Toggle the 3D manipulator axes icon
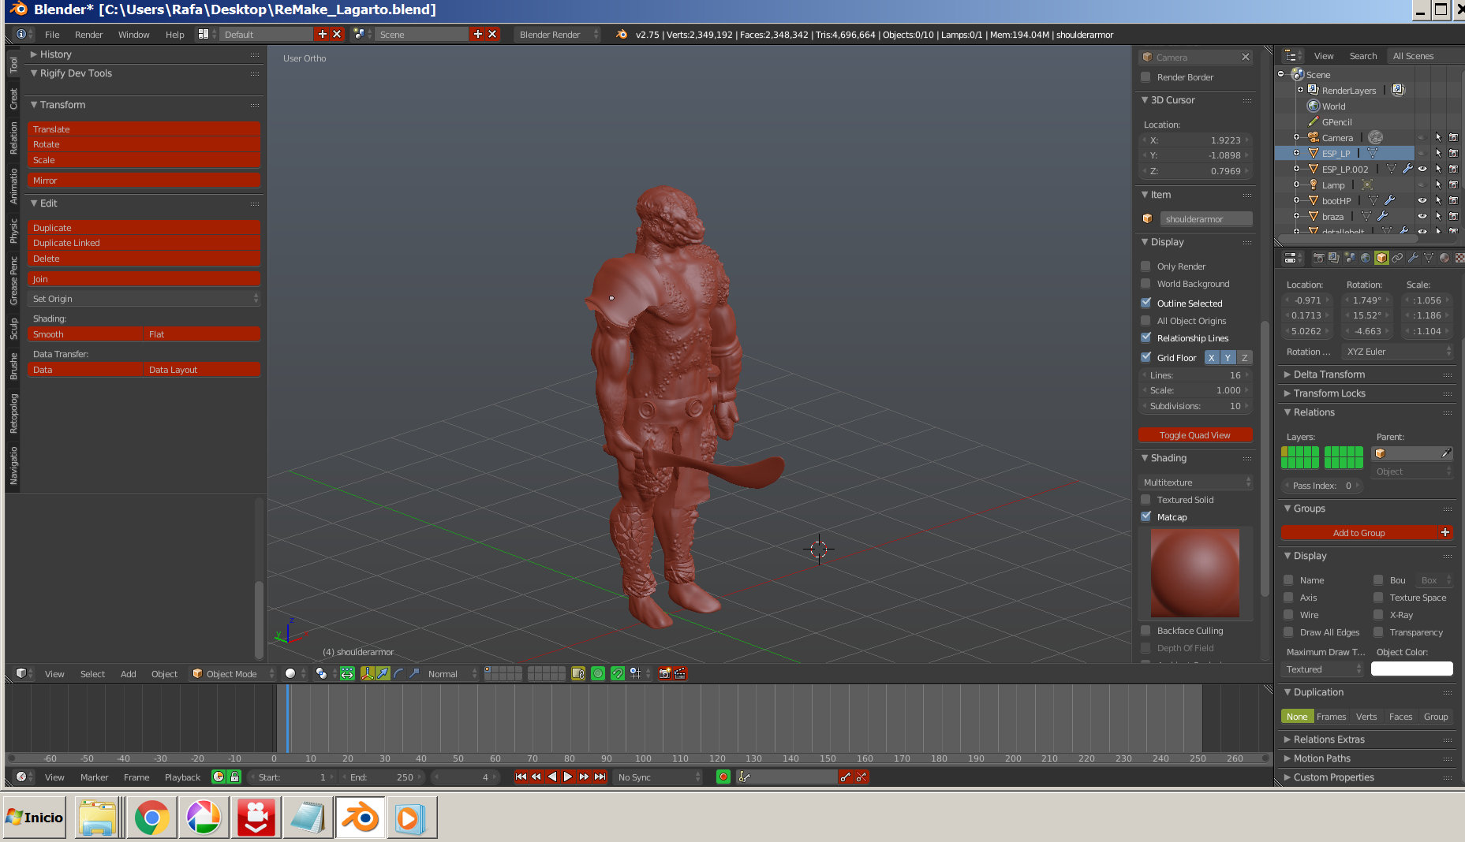This screenshot has height=842, width=1465. click(x=367, y=673)
